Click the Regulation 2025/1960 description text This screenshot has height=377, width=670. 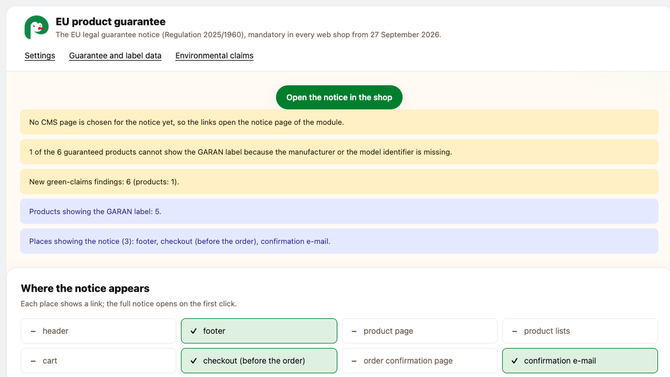[x=249, y=35]
